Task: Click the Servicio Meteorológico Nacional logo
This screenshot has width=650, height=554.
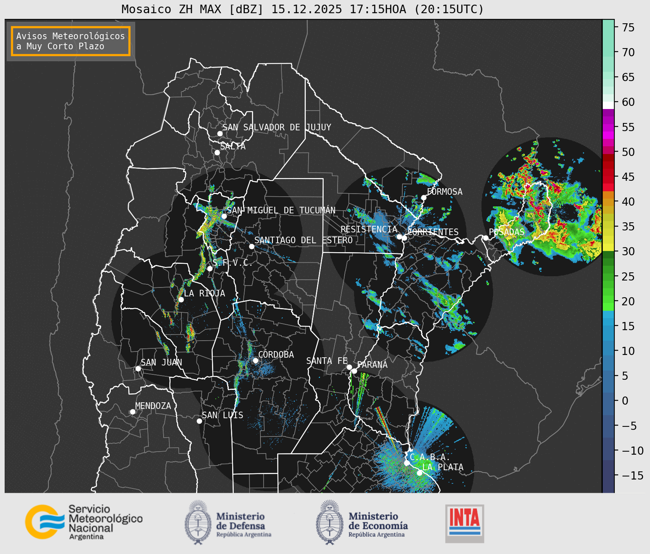Action: [x=84, y=522]
